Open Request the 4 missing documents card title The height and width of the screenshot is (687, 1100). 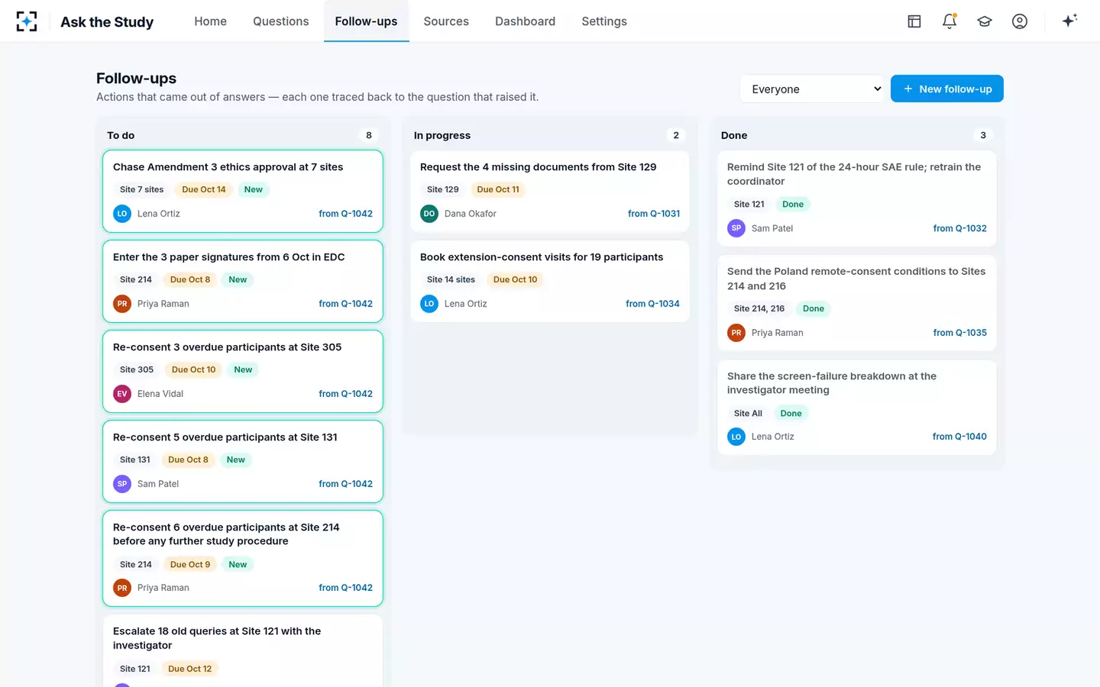(538, 167)
